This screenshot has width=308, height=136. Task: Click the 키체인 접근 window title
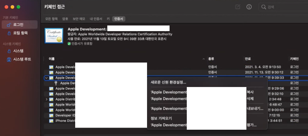click(x=55, y=7)
